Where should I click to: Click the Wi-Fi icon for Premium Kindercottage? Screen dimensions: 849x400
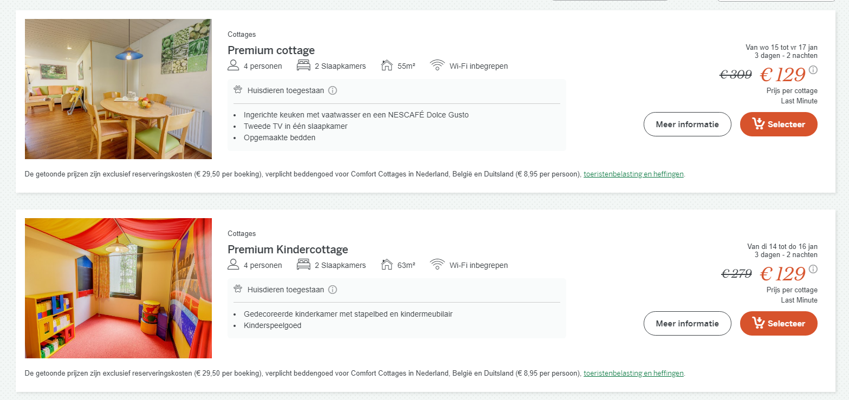click(x=437, y=265)
